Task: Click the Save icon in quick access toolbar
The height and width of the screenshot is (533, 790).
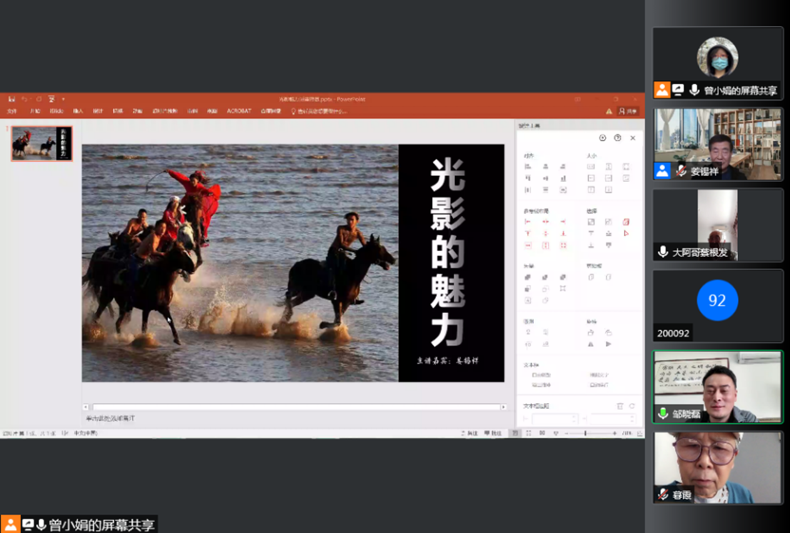Action: [12, 99]
